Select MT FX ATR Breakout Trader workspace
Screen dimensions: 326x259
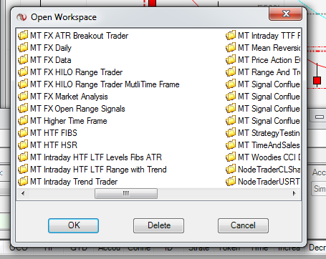tap(80, 36)
